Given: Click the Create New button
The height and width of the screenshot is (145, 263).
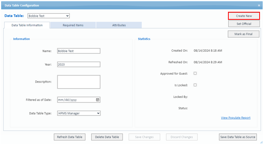Looking at the screenshot, I should [x=244, y=16].
